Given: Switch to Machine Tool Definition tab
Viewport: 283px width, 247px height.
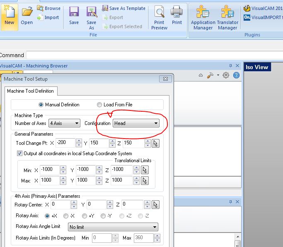Looking at the screenshot, I should [31, 91].
